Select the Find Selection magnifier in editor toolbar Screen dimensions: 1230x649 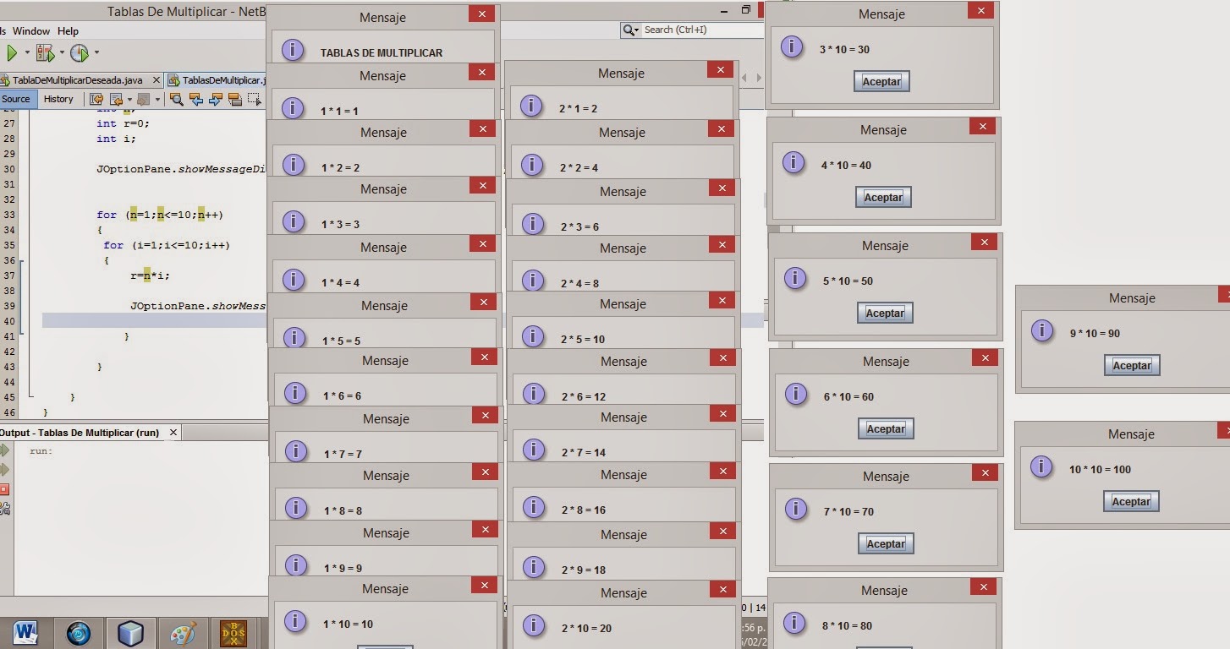pos(178,99)
